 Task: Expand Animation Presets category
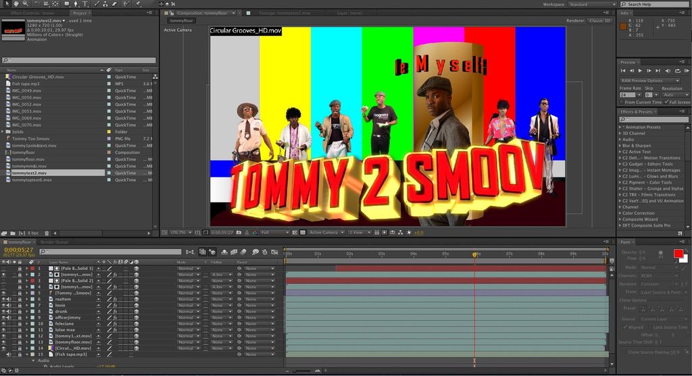tap(620, 127)
